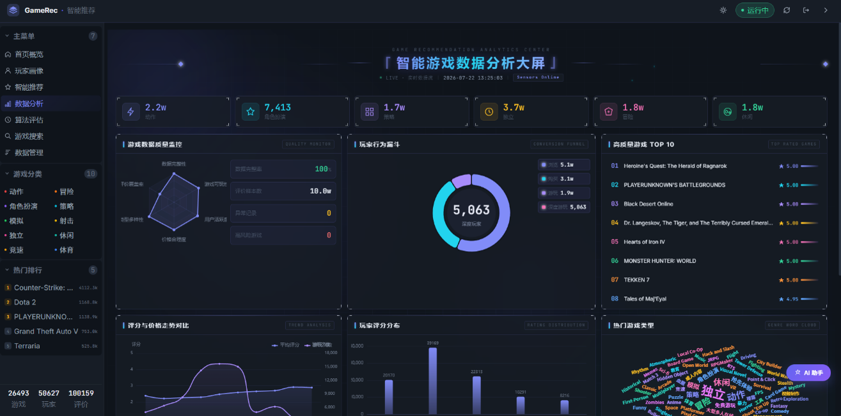The image size is (841, 416).
Task: Click the magnifier icon beside 游戏搜索
Action: (x=8, y=136)
